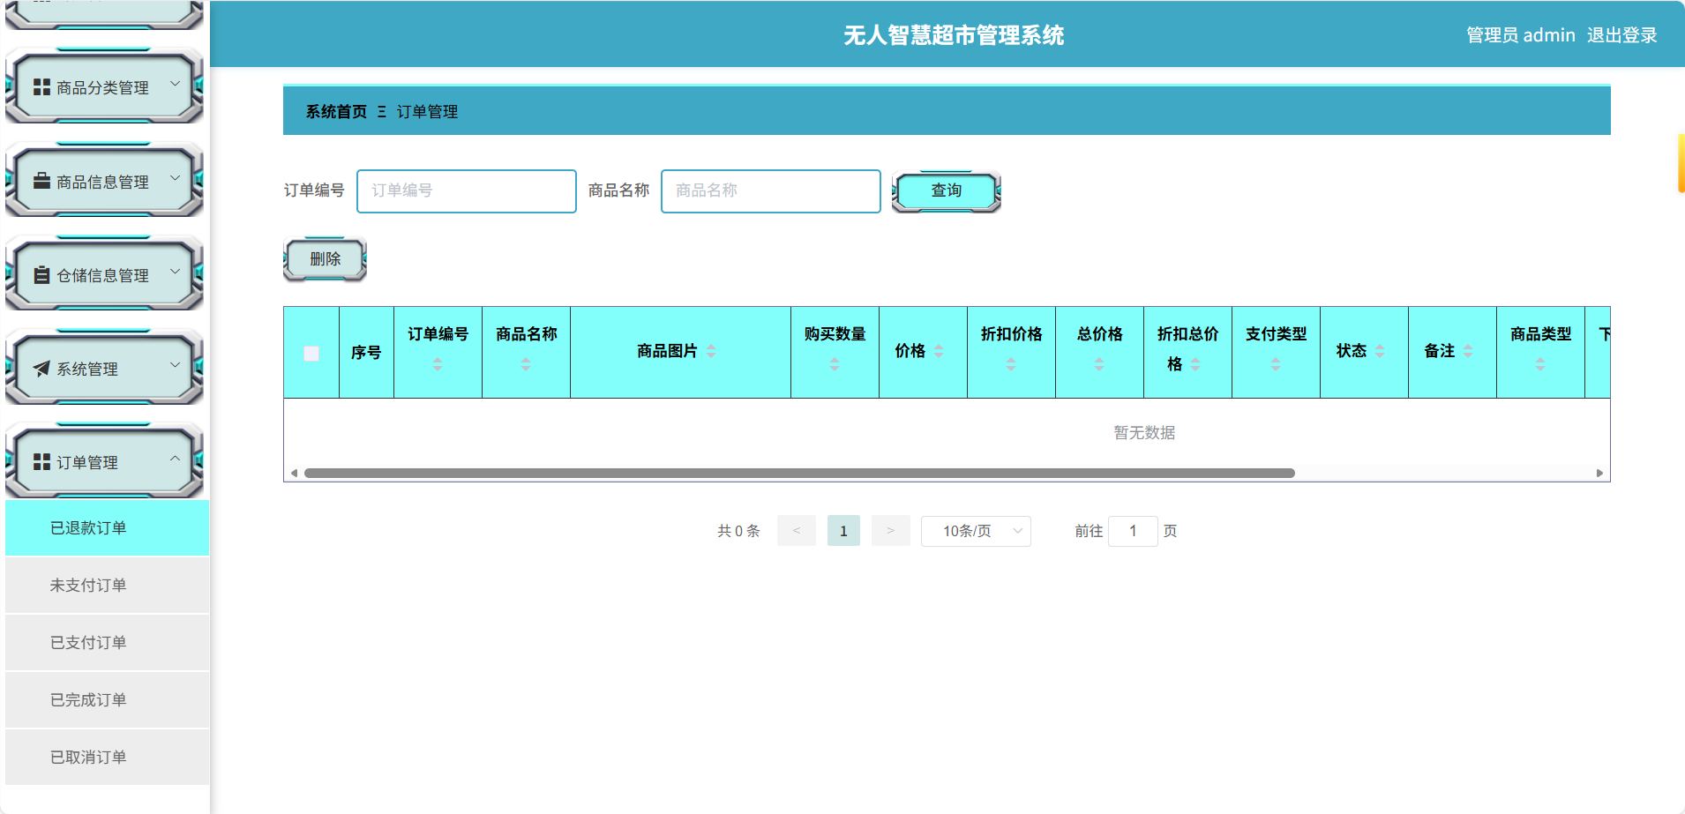Click the grid icon beside 商品分类管理
1685x814 pixels.
(41, 87)
